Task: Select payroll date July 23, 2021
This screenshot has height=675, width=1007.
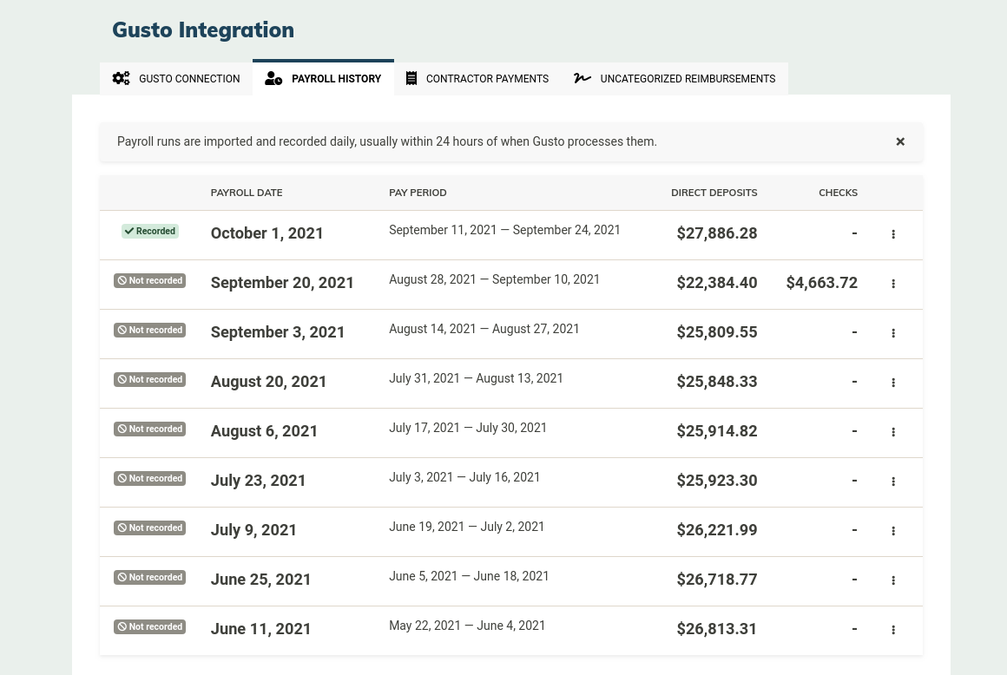Action: (258, 481)
